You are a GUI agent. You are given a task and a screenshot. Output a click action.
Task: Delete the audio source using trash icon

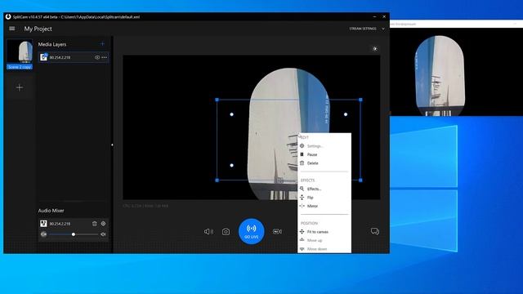(x=95, y=224)
